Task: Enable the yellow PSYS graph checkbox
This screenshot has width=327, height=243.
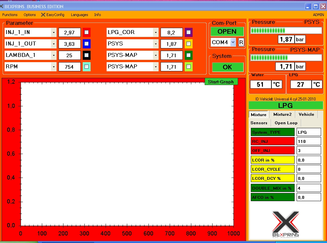Action: point(188,44)
